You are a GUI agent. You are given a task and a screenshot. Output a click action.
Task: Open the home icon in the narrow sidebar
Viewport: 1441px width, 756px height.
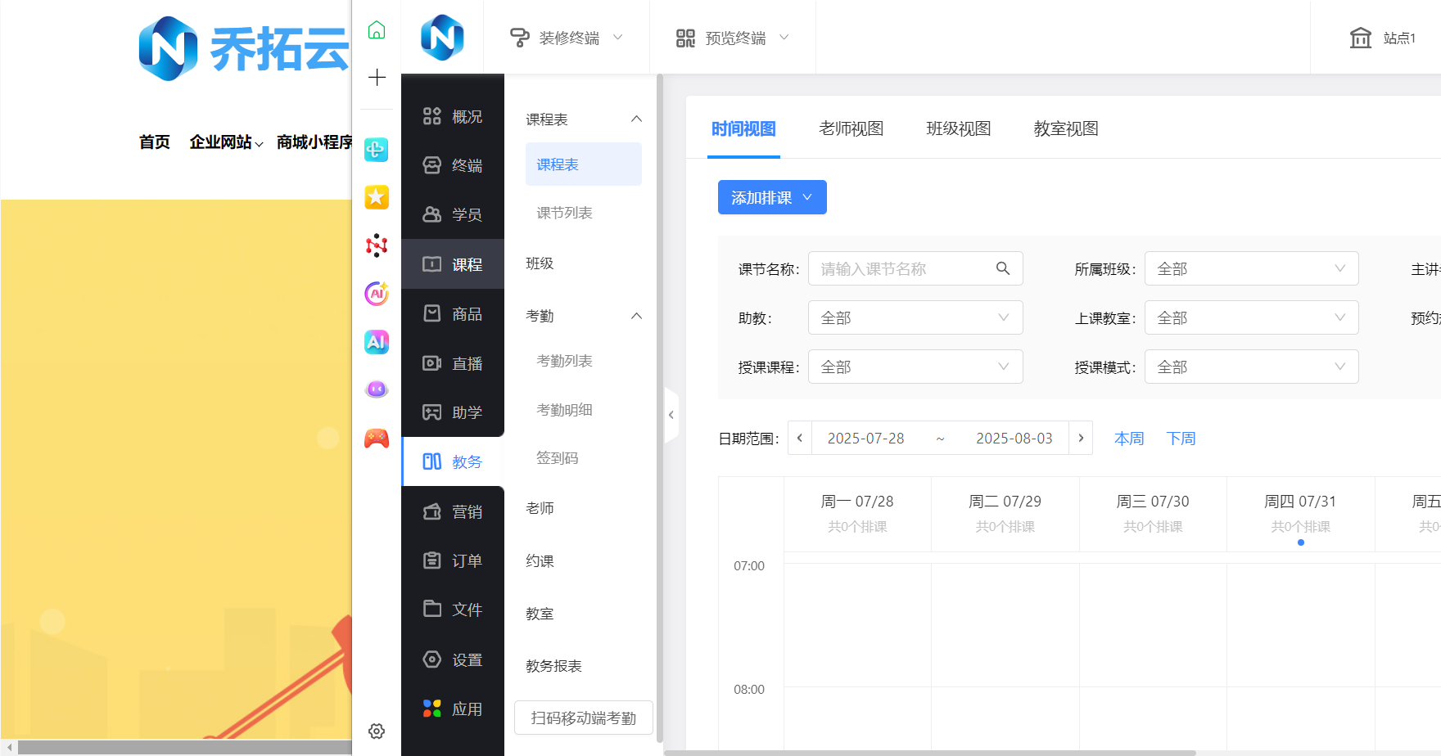(x=377, y=30)
